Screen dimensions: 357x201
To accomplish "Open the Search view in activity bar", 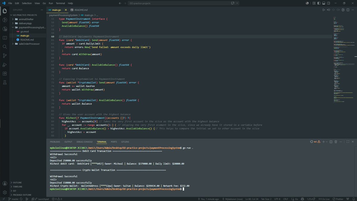I will [x=5, y=47].
